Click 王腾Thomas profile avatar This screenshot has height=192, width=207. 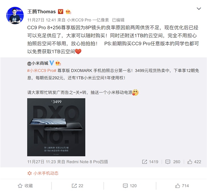15,15
